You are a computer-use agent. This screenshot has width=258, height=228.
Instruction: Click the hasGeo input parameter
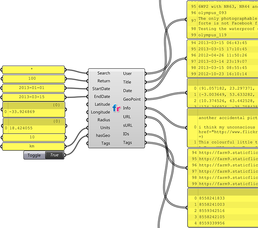(103, 136)
